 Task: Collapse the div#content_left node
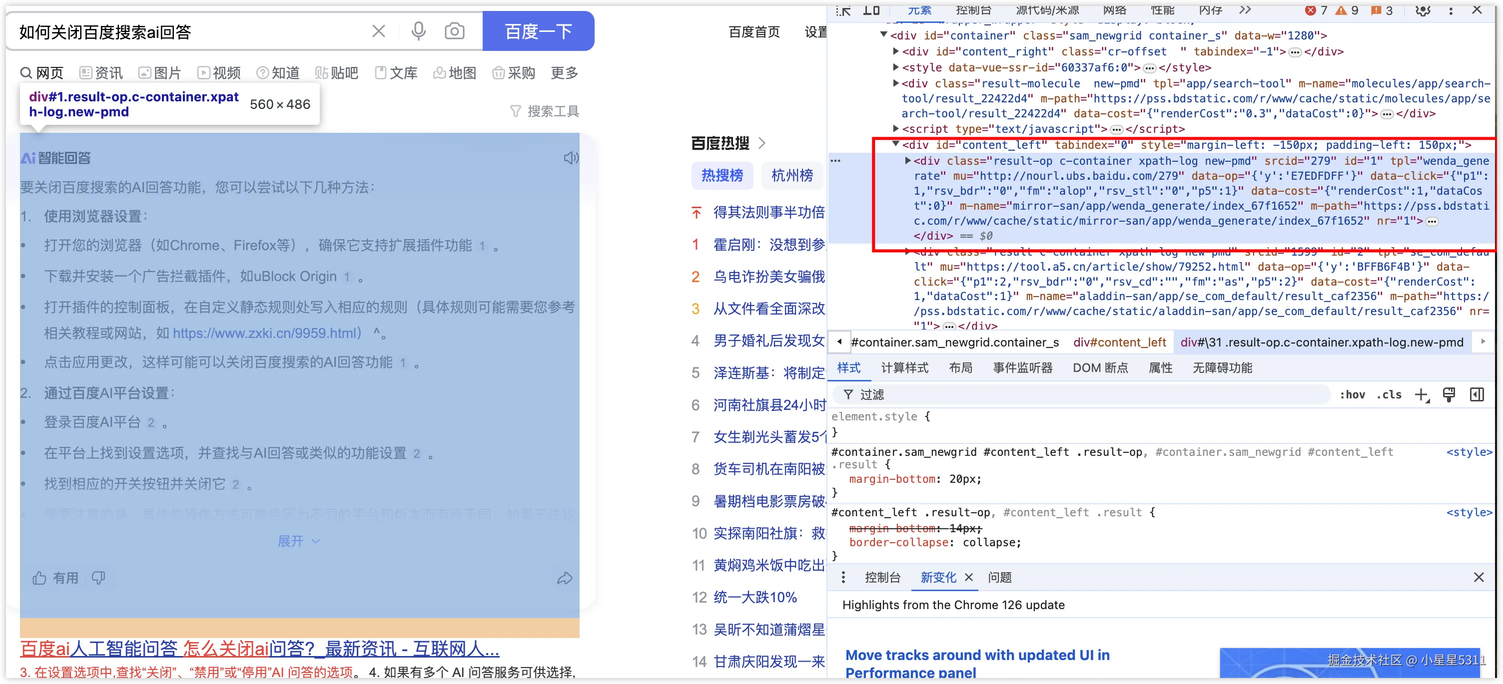(x=895, y=144)
